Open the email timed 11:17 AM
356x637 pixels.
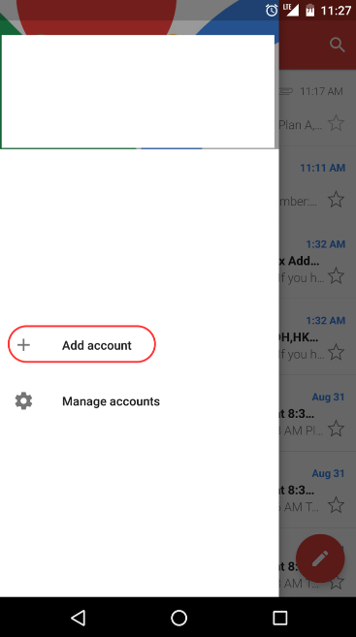317,109
